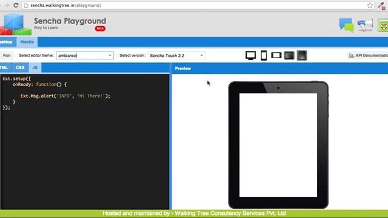Click the browser extension icon beside star
This screenshot has width=388, height=218.
pos(381,5)
